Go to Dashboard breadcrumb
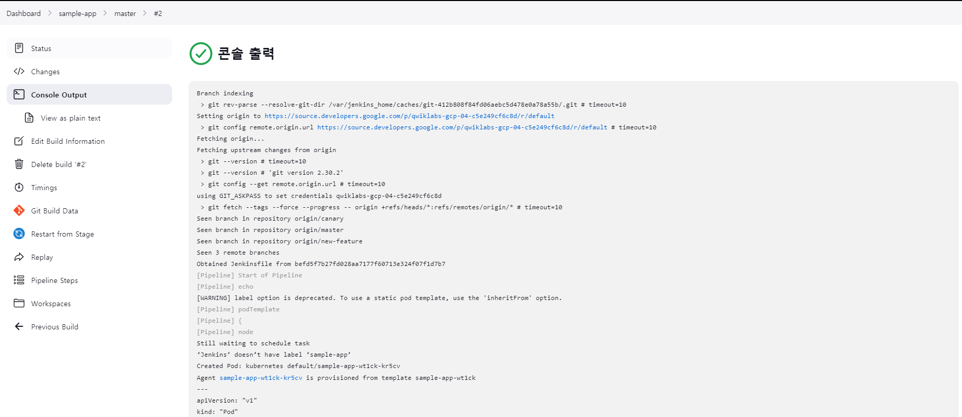 24,13
